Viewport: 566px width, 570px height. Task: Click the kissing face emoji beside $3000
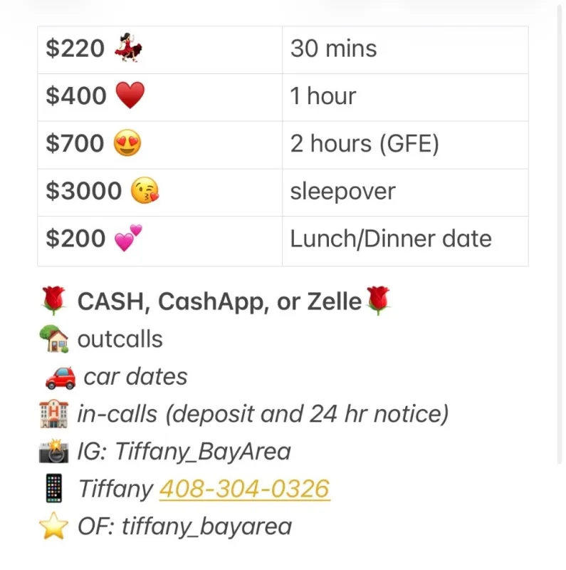pos(145,191)
